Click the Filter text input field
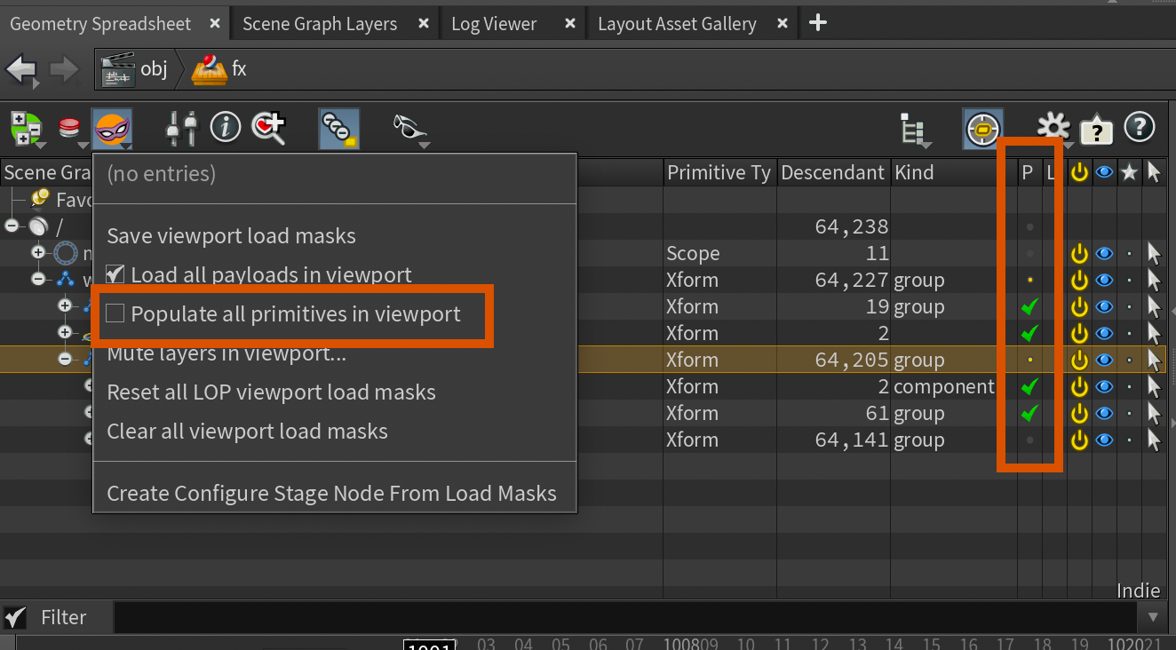Viewport: 1176px width, 650px height. (x=622, y=617)
